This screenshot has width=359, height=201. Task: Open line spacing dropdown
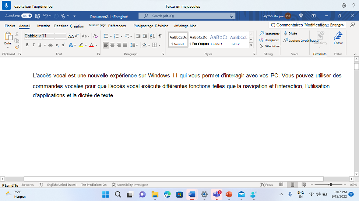(x=134, y=45)
